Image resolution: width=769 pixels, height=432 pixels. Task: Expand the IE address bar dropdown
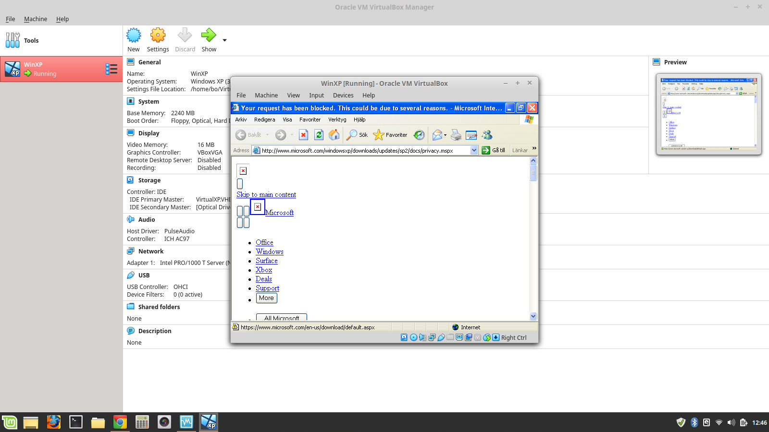point(474,150)
